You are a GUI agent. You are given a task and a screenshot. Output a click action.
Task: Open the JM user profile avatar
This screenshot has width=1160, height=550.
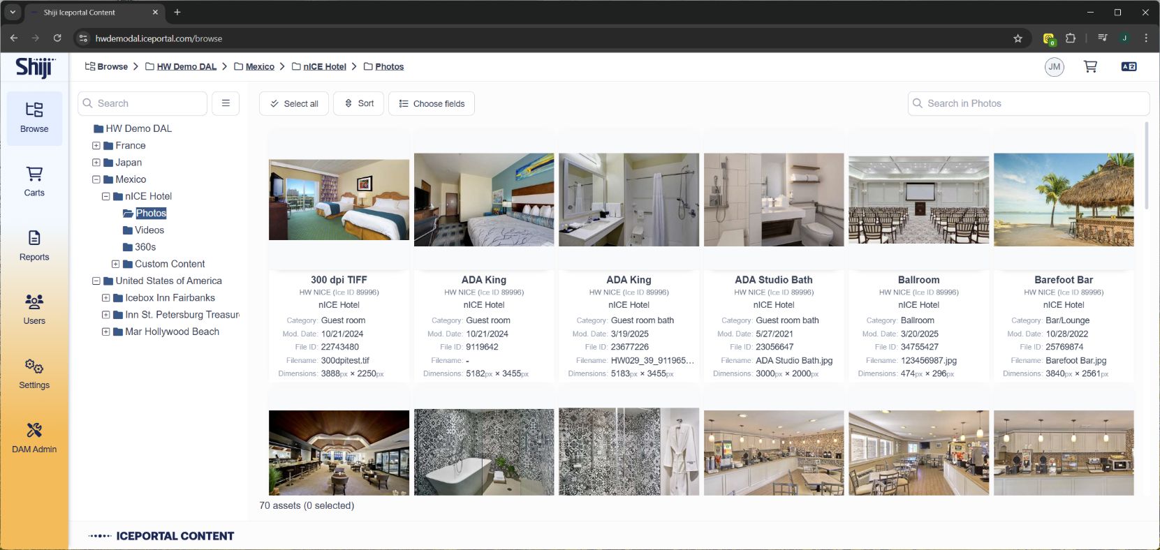coord(1055,67)
